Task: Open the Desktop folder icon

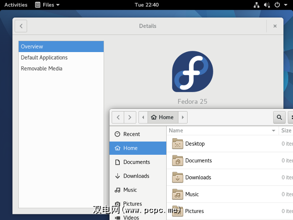Action: 178,144
